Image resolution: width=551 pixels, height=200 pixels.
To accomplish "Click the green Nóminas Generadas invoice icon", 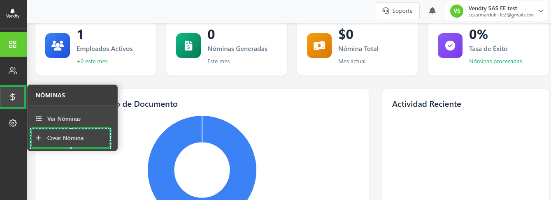I will coord(188,46).
